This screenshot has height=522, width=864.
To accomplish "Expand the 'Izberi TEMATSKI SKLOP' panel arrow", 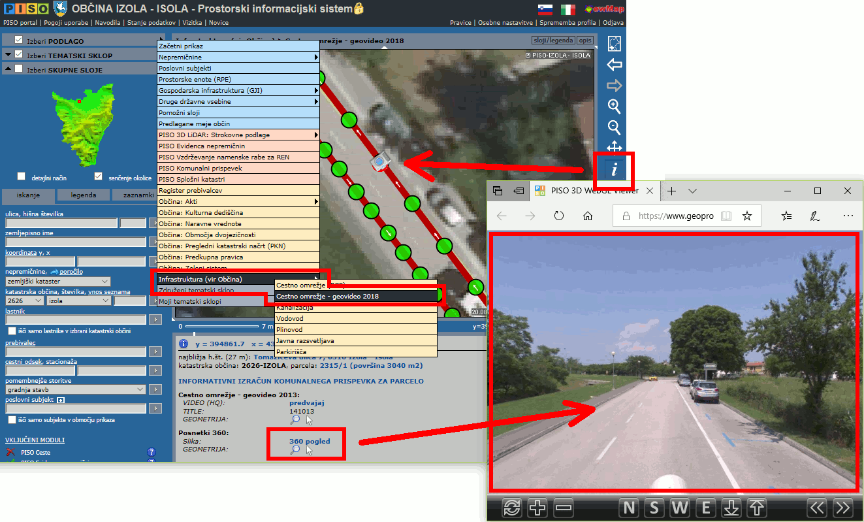I will click(x=7, y=55).
